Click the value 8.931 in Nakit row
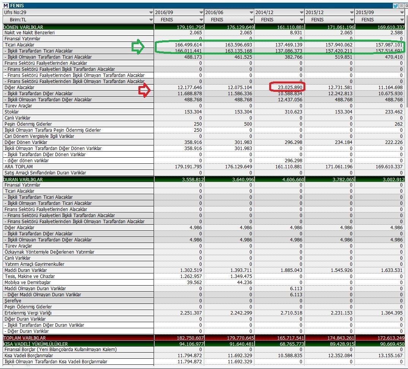This screenshot has height=369, width=408. coord(296,33)
